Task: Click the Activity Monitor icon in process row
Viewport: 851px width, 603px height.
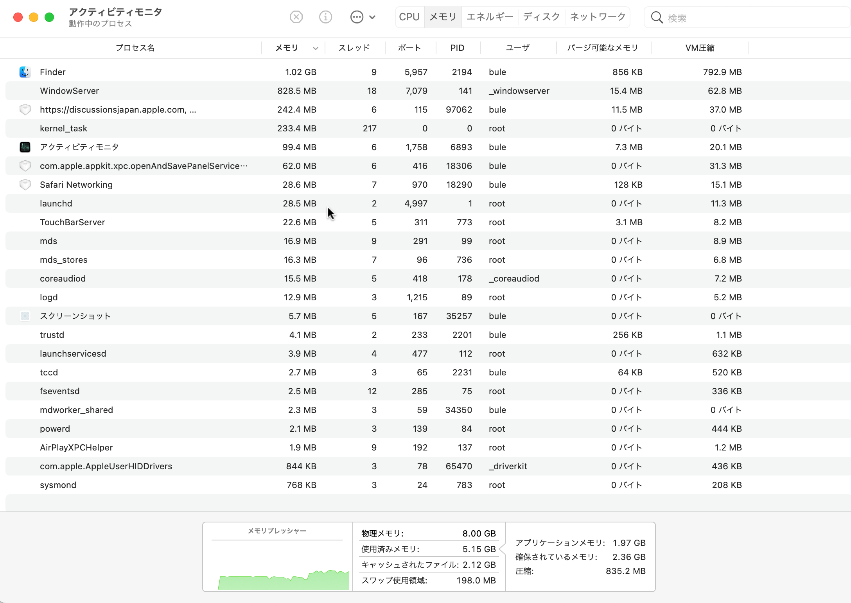Action: pos(25,147)
